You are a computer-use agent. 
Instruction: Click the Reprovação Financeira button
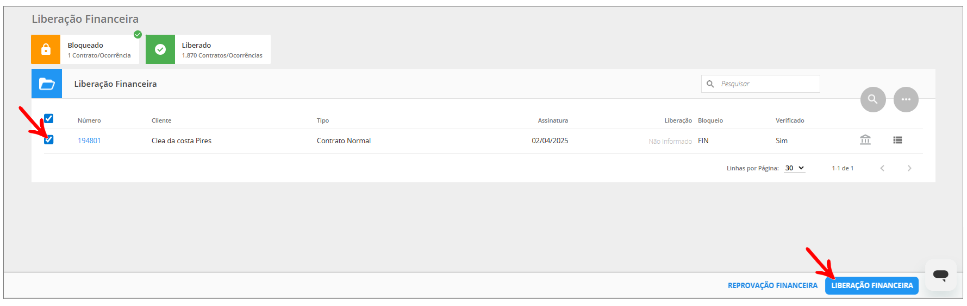click(772, 285)
